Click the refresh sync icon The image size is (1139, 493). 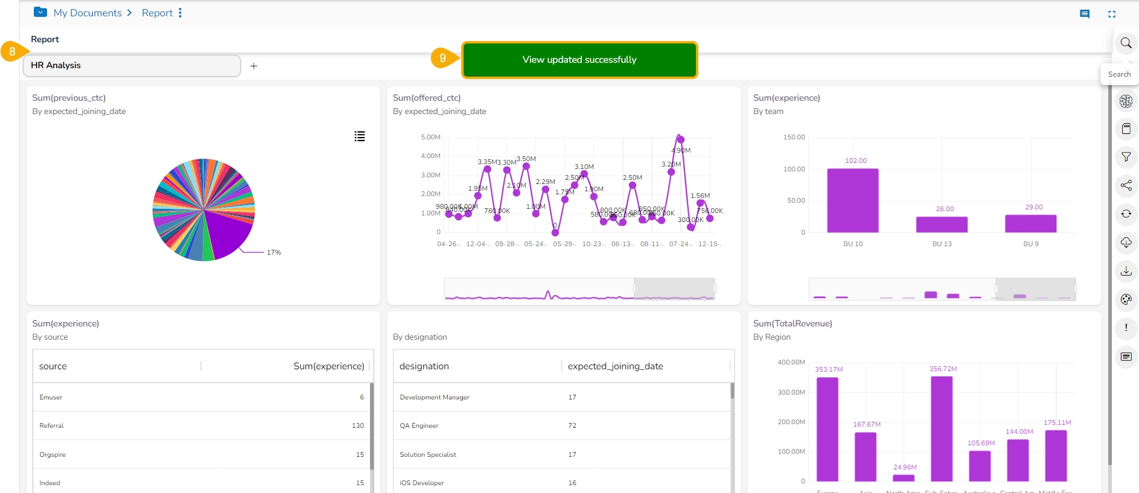(1126, 214)
